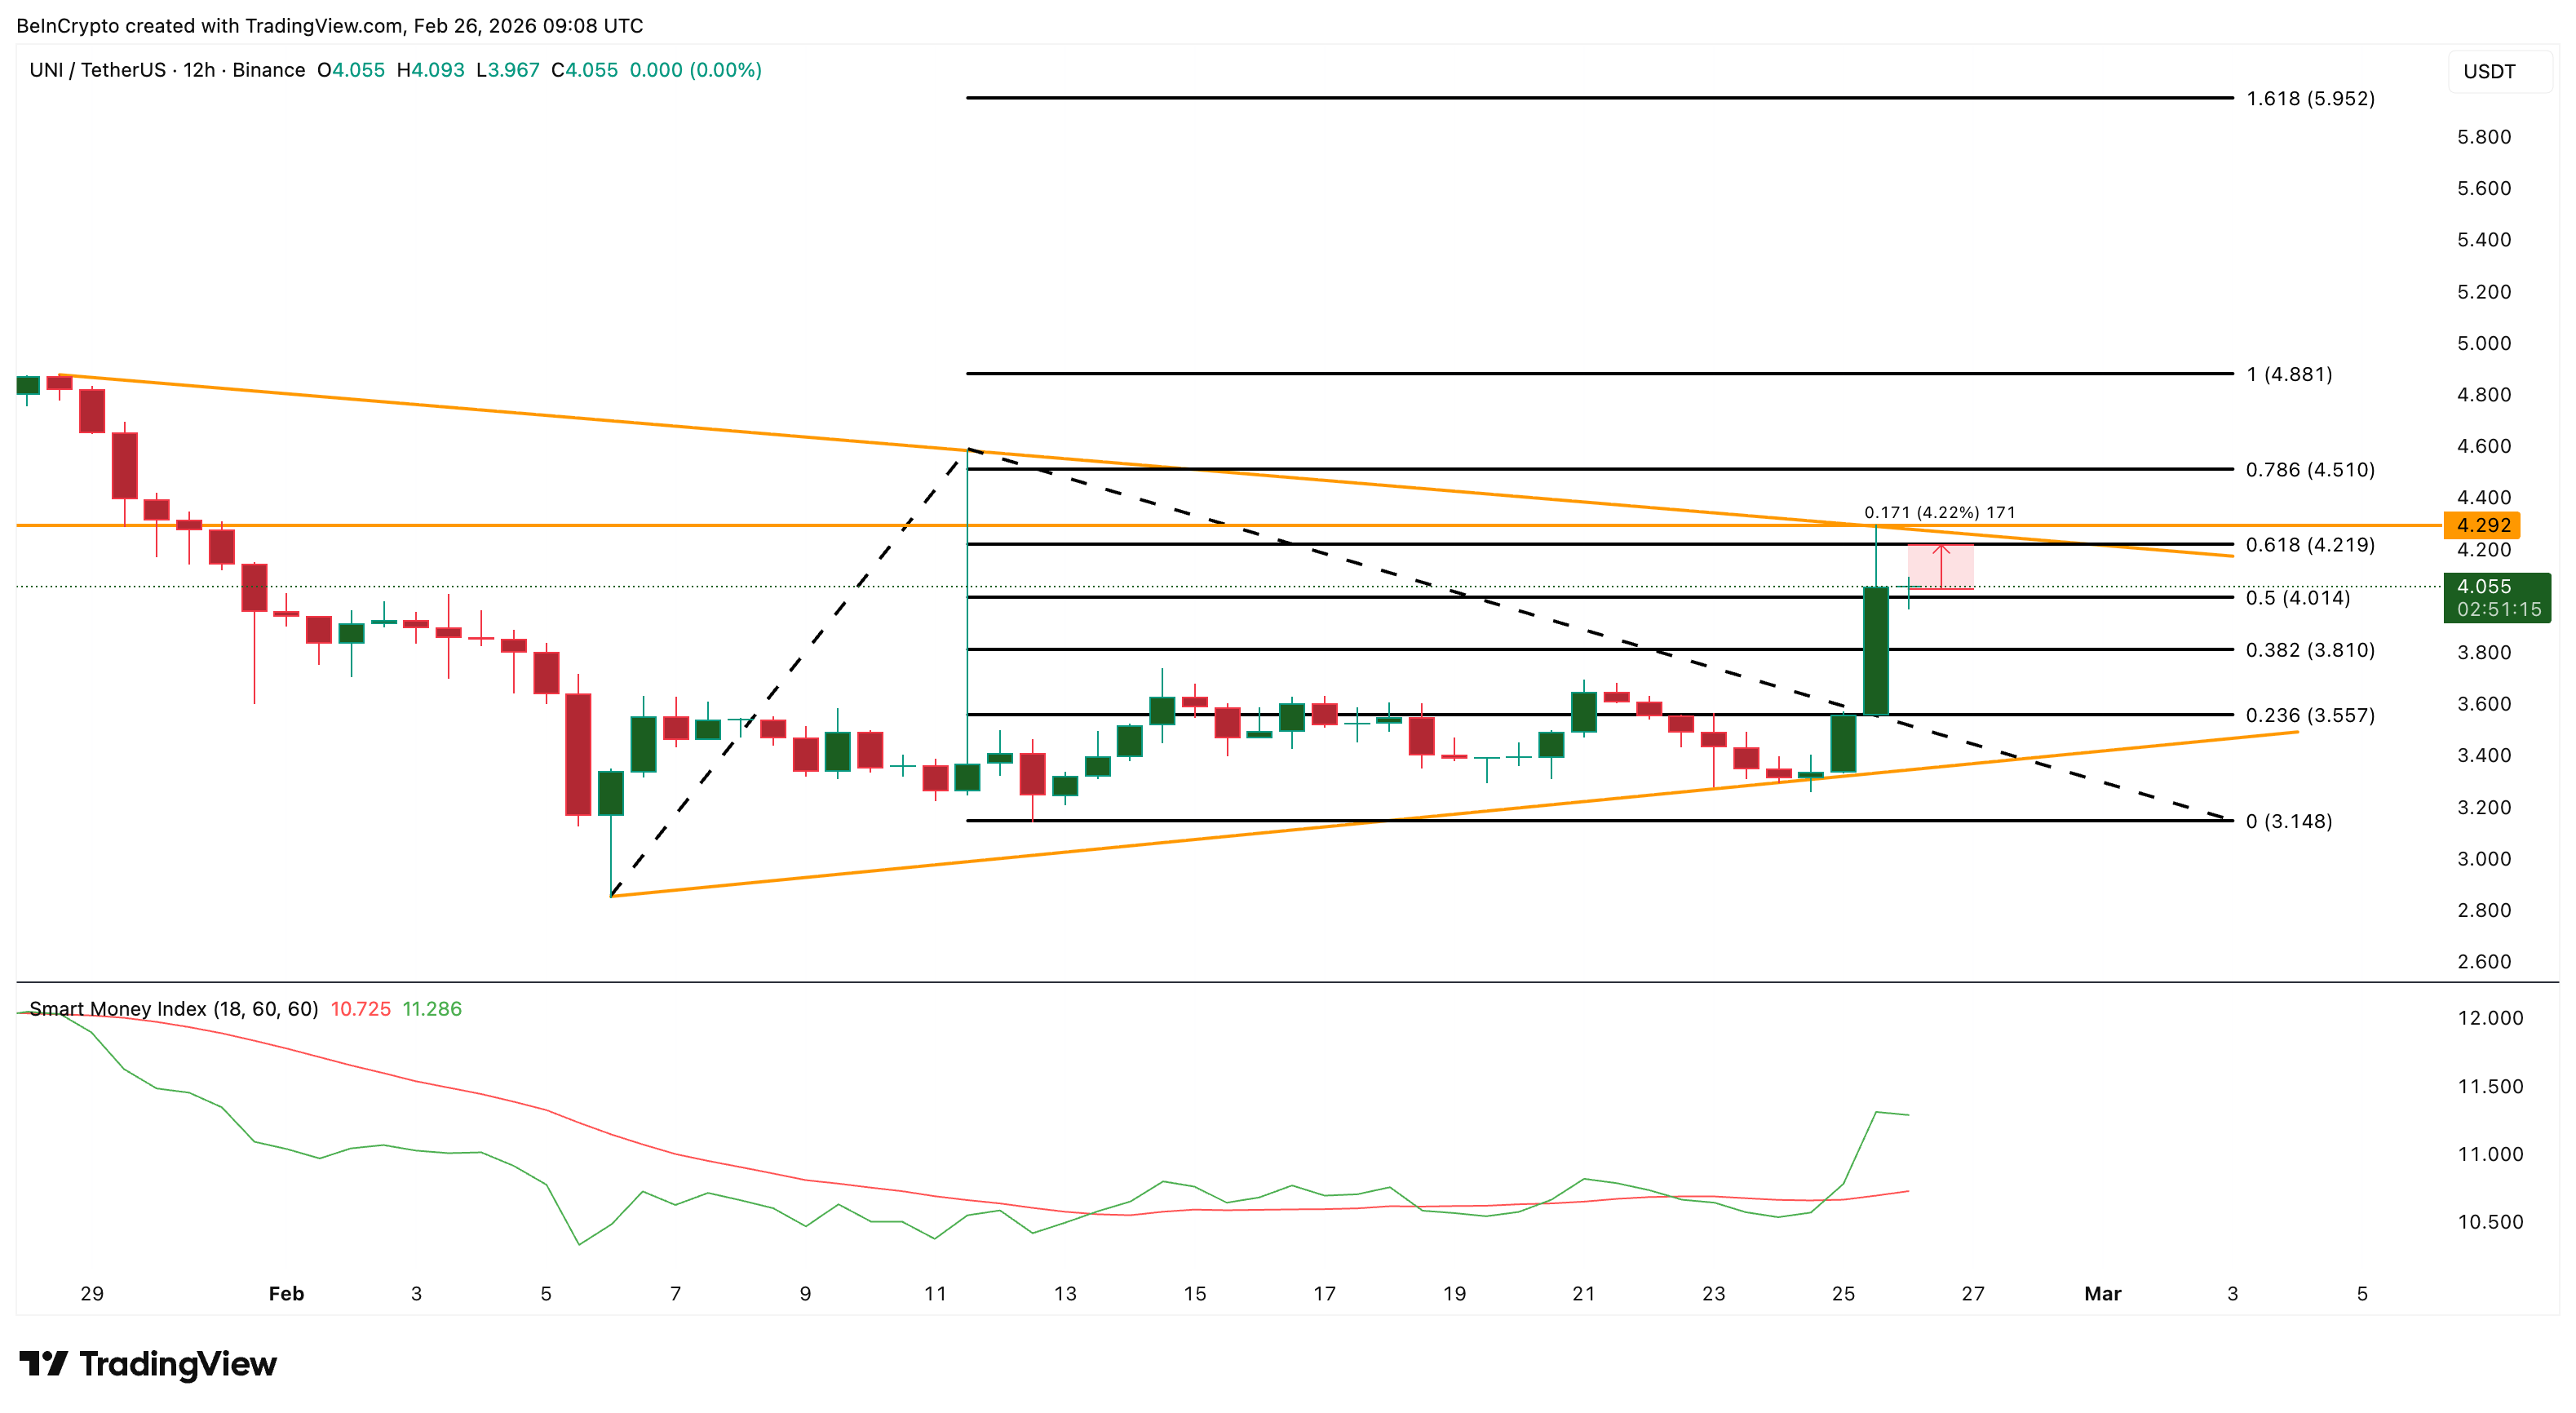
Task: Open the UNI / TetherUS symbol picker
Action: point(97,70)
